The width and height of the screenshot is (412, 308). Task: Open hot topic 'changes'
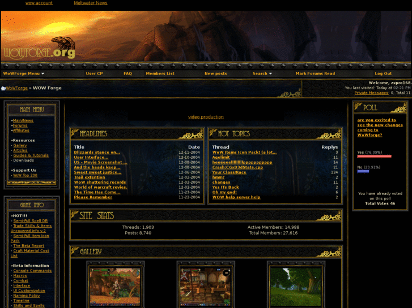point(221,182)
